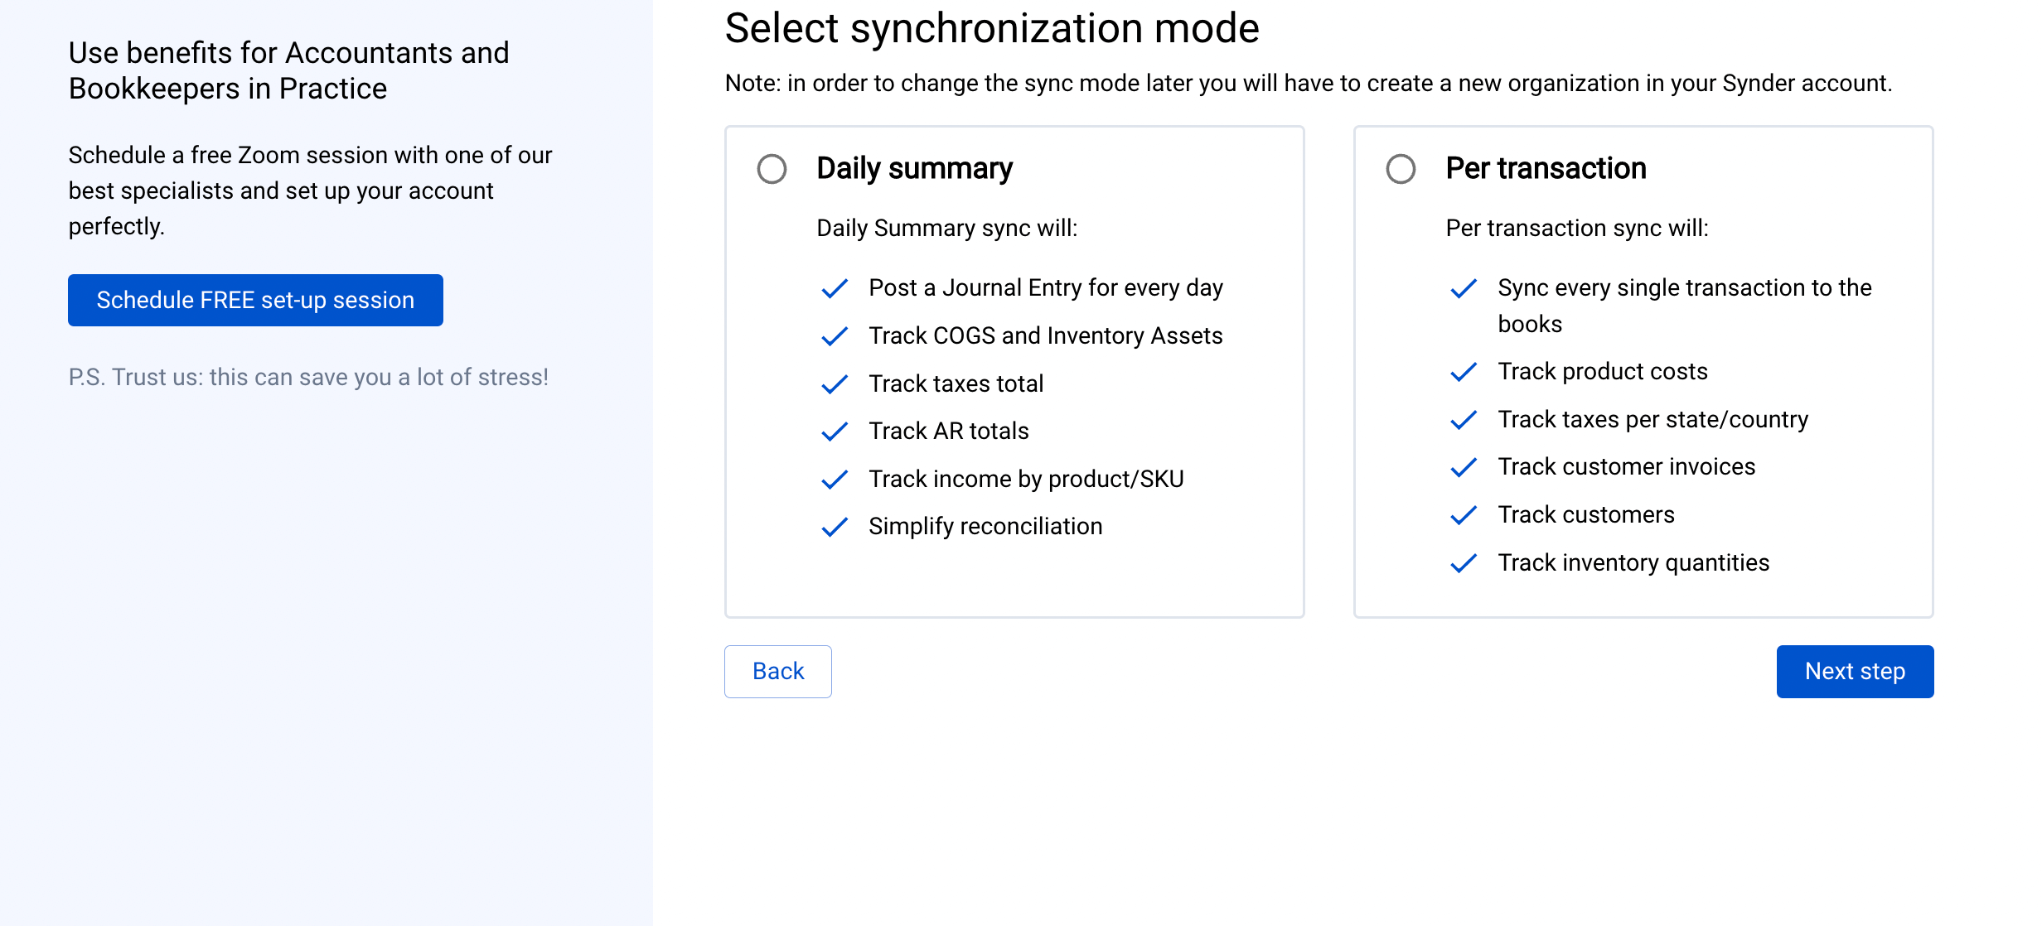The width and height of the screenshot is (2042, 926).
Task: Click the checkmark beside Track inventory quantities
Action: (1464, 563)
